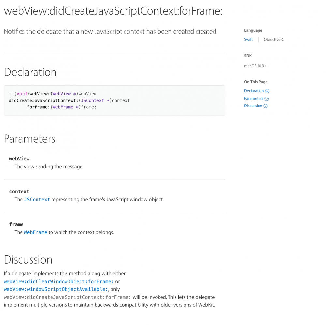This screenshot has width=326, height=325.
Task: Open the JSContext link under the context parameter
Action: 37,199
